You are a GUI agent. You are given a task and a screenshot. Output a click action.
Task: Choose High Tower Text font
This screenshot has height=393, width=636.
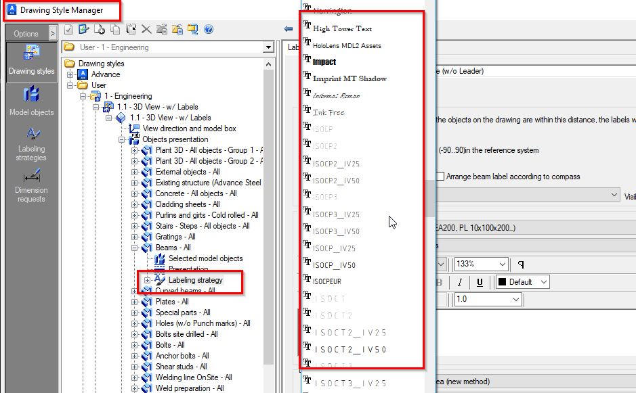click(342, 28)
